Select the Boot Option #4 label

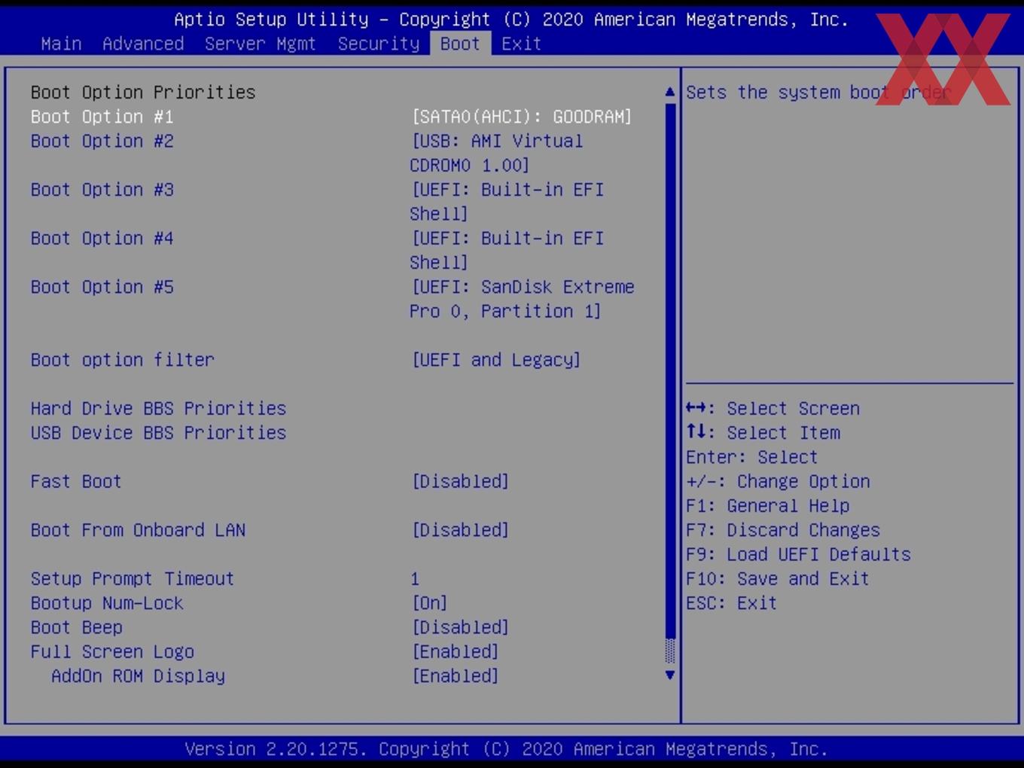point(102,239)
